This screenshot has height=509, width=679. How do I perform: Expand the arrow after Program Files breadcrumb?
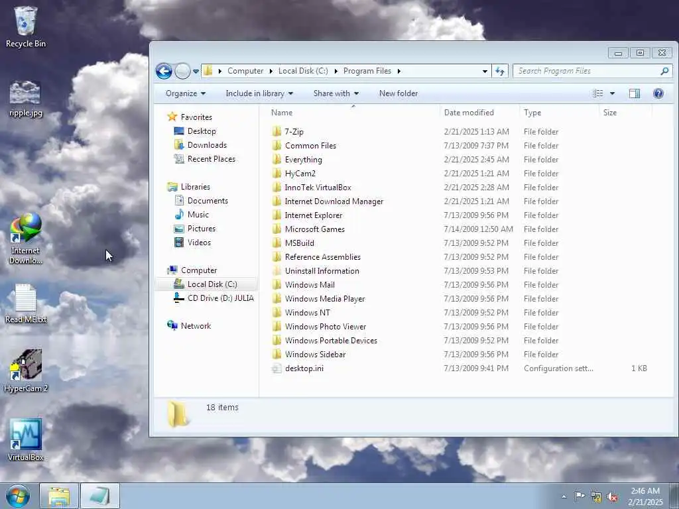(x=399, y=71)
